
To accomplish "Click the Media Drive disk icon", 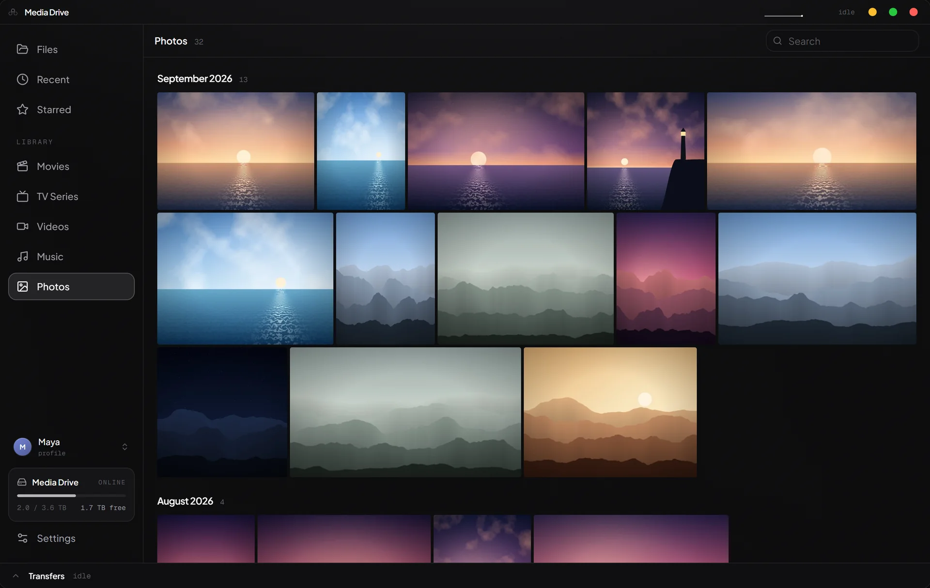I will (x=22, y=482).
